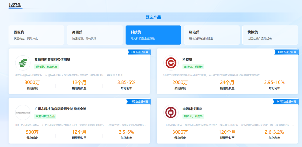This screenshot has width=302, height=147.
Task: Select the 商圈贷 product tab
Action: [95, 35]
